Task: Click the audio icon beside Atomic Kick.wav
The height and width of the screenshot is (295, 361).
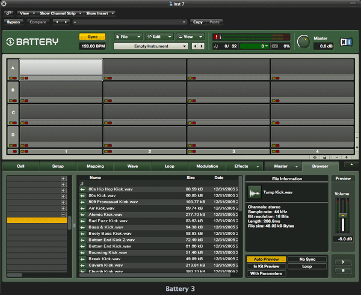Action: (83, 214)
